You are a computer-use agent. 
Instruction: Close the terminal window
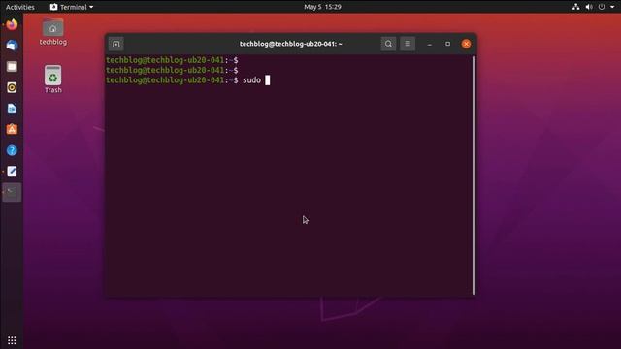466,44
